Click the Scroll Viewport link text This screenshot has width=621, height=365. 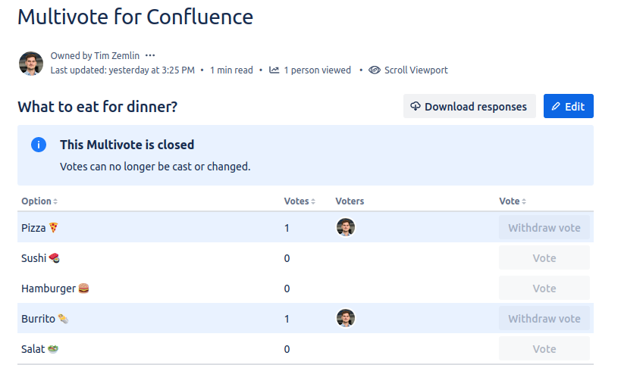point(416,70)
